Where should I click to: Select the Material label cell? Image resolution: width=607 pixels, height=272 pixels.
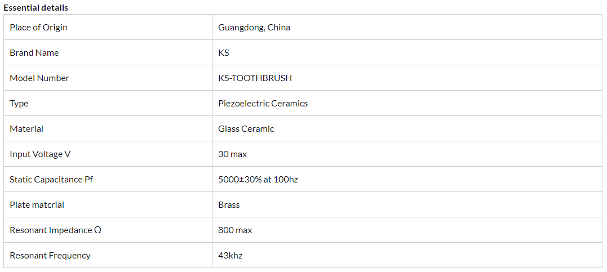26,129
